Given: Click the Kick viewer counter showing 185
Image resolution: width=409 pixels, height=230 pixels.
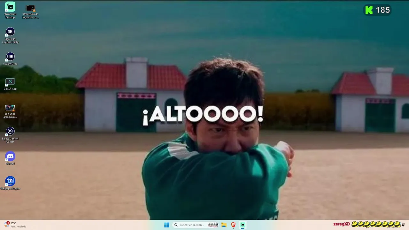Looking at the screenshot, I should [x=378, y=10].
